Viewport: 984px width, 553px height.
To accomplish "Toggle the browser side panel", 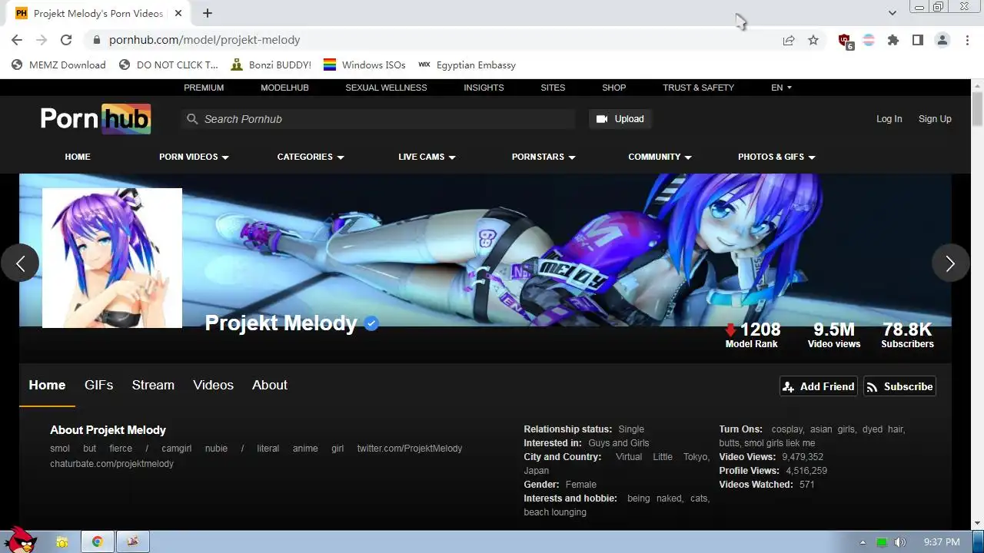I will tap(917, 40).
